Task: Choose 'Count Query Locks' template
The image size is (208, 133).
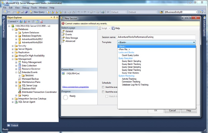Action: point(130,55)
